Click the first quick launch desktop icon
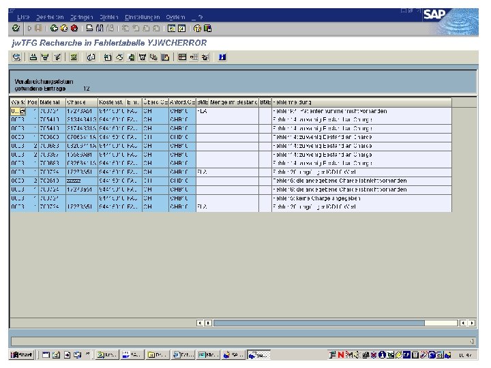The image size is (491, 368). [x=46, y=355]
